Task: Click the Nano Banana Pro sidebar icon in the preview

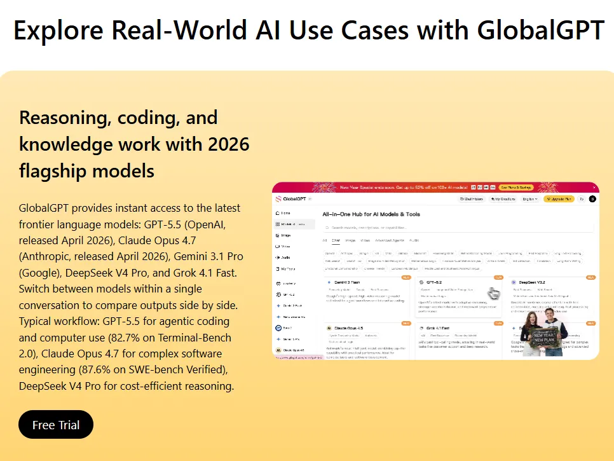Action: coord(278,317)
